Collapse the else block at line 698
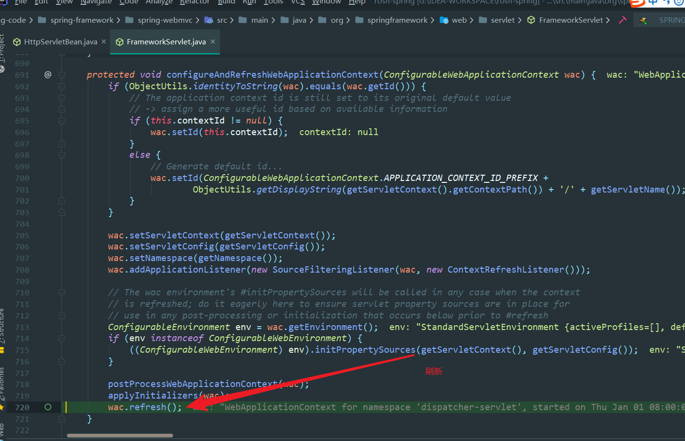The height and width of the screenshot is (441, 685). (x=62, y=155)
